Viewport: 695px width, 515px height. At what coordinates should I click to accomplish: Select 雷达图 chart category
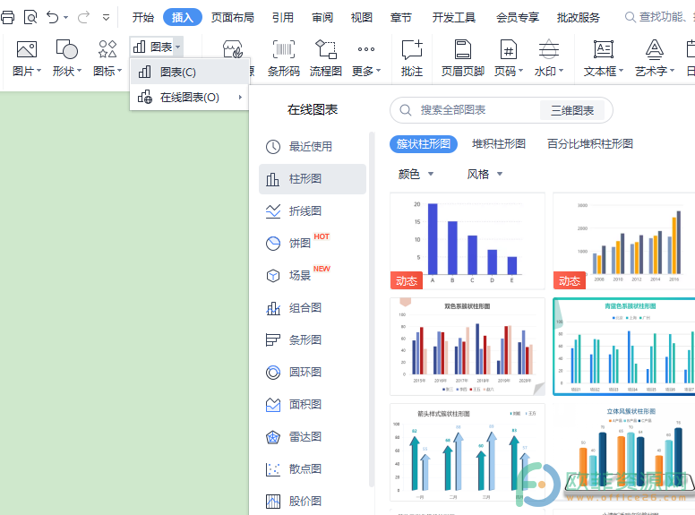pos(313,436)
